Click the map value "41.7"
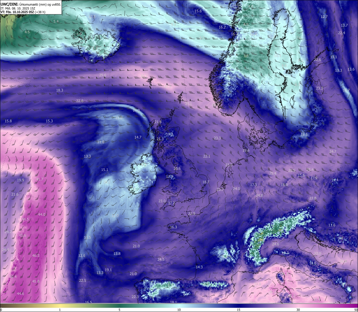 [x=40, y=179]
